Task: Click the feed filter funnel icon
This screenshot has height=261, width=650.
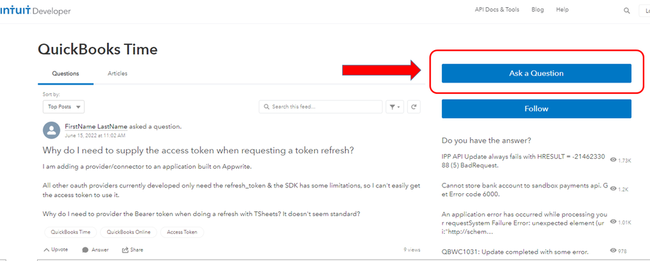Action: pyautogui.click(x=395, y=107)
